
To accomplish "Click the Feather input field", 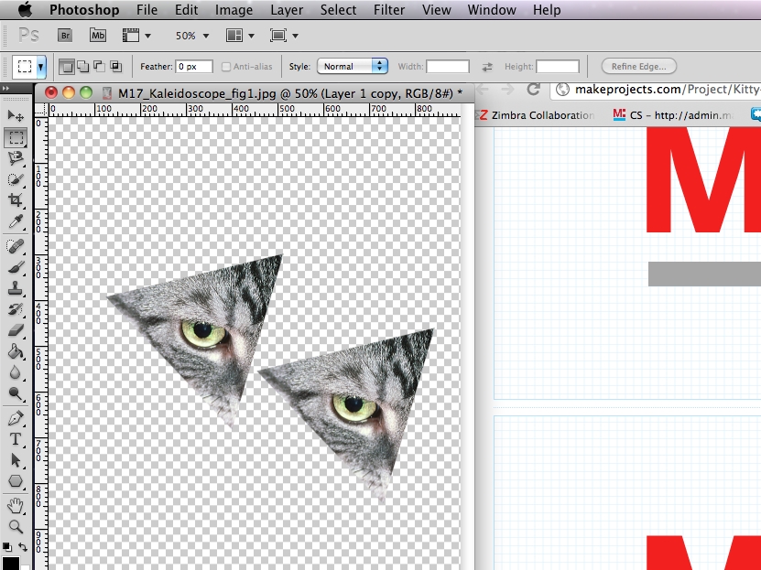I will pyautogui.click(x=195, y=67).
